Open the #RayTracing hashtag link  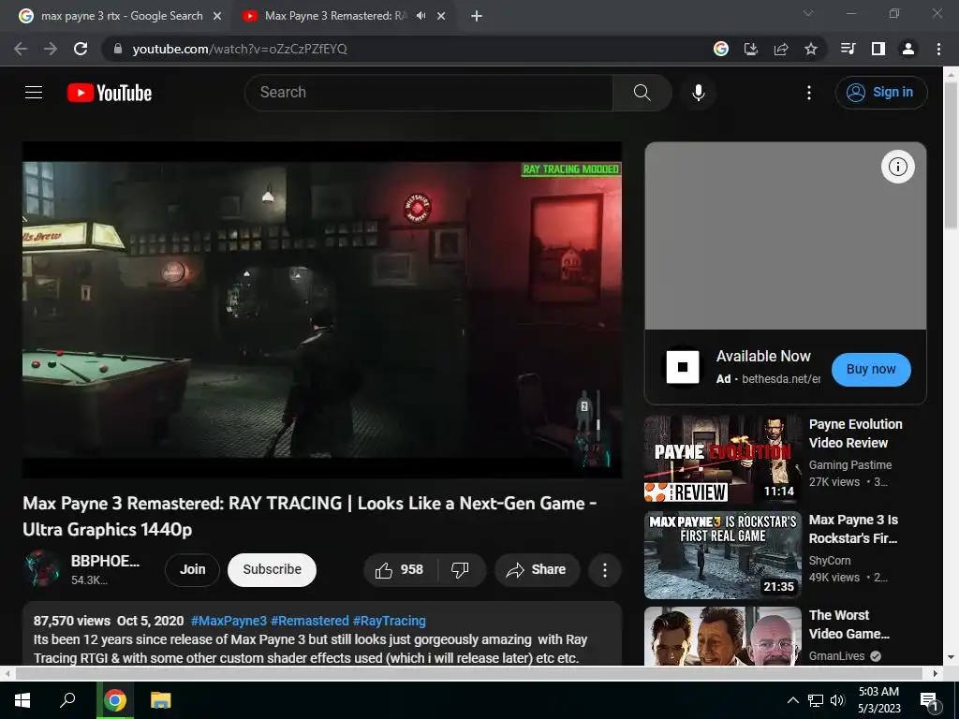[389, 621]
